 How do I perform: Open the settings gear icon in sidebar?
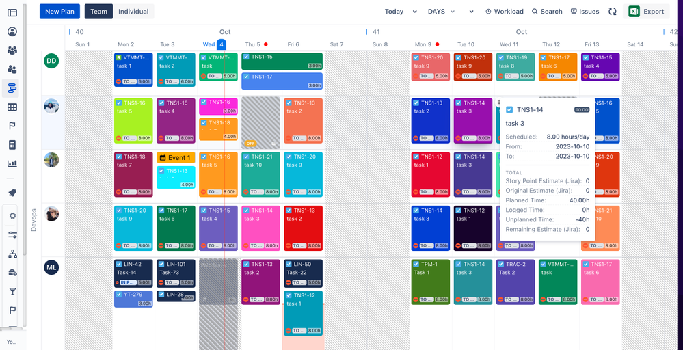tap(12, 216)
